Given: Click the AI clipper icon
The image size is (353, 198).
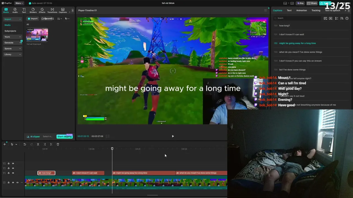Looking at the screenshot, I should (28, 137).
